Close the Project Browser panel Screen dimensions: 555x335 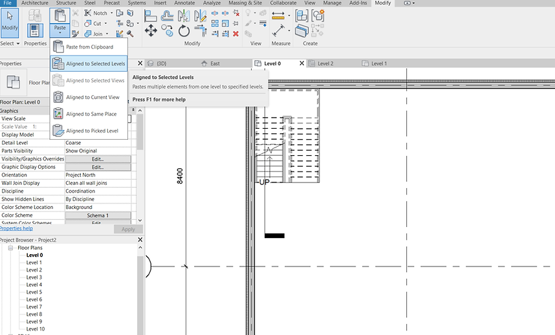click(140, 240)
